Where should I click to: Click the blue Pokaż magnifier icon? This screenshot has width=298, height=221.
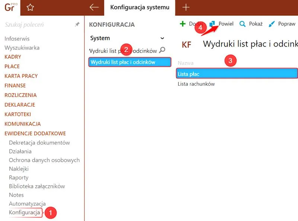point(242,23)
